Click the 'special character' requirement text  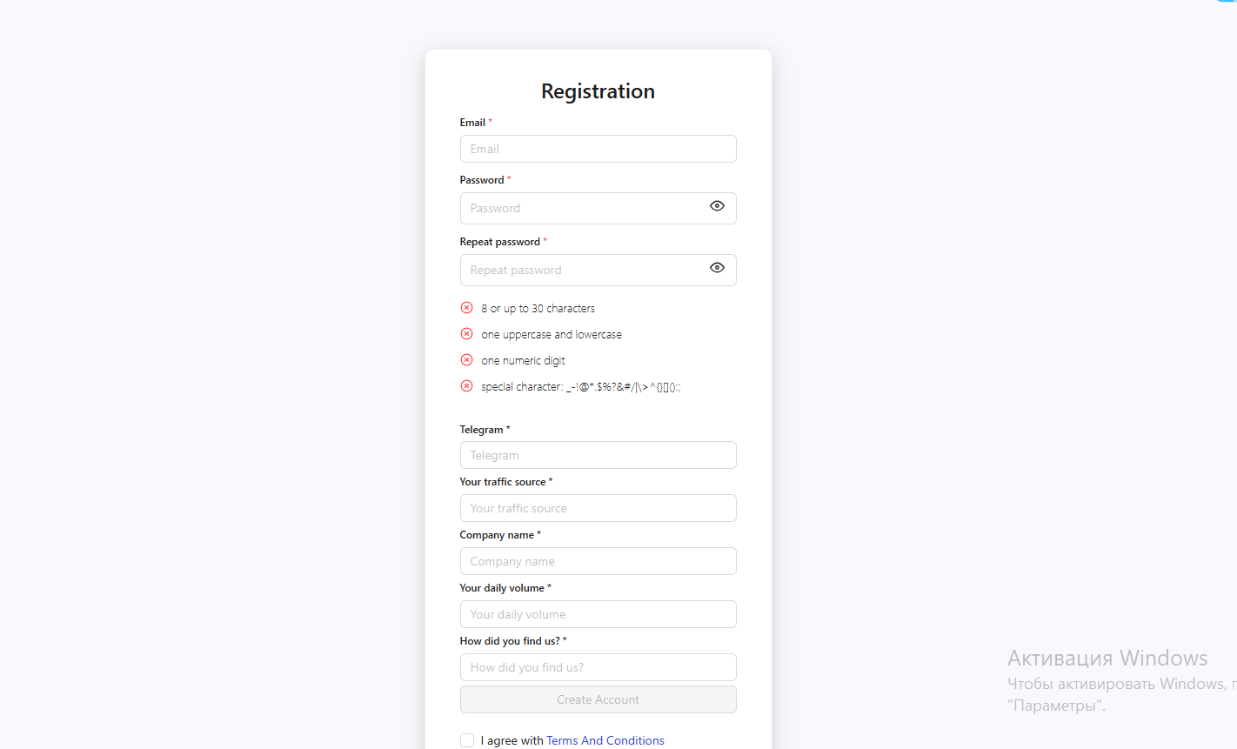[580, 387]
